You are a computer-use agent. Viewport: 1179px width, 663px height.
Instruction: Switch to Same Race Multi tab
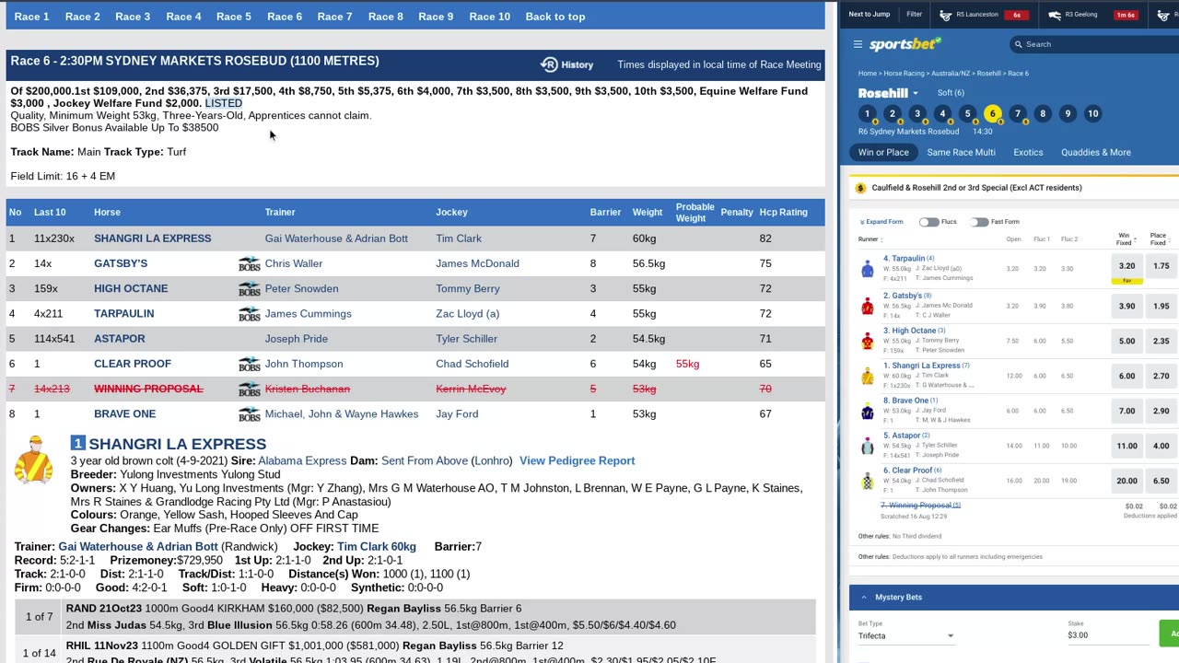(961, 152)
